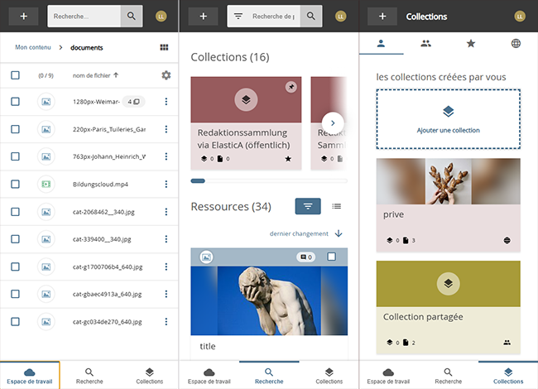Click the grid view icon beside documents
This screenshot has height=389, width=538.
click(164, 48)
